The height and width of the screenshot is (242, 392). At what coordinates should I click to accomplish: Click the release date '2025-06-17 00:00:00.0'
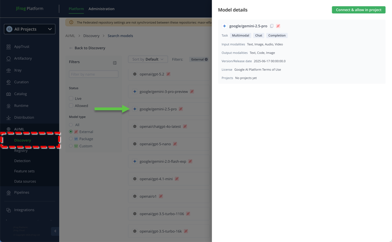(x=270, y=61)
